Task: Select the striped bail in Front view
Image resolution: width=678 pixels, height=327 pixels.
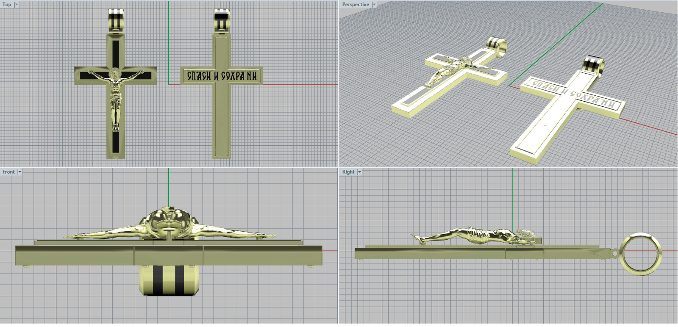Action: tap(169, 280)
